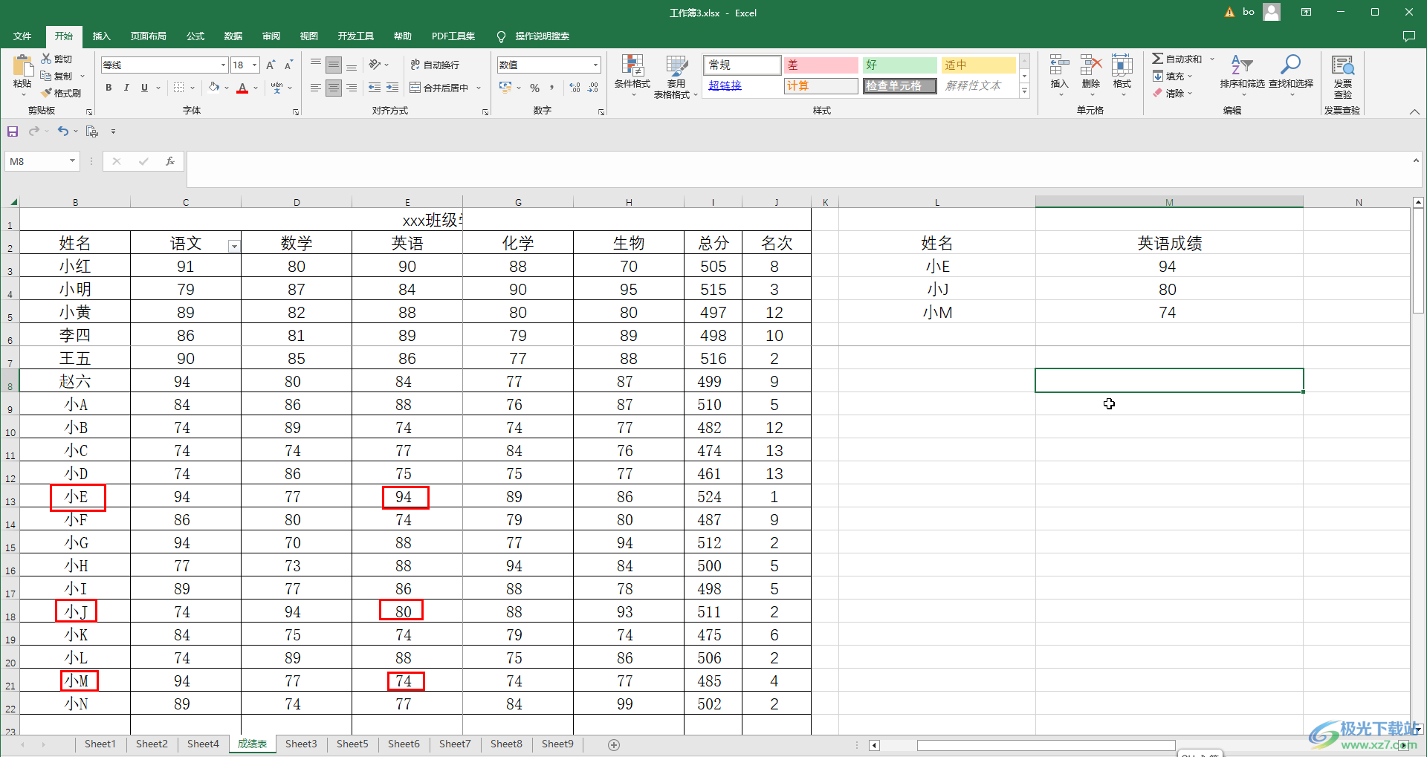1427x757 pixels.
Task: Click the Format Painter brush icon
Action: coord(47,93)
